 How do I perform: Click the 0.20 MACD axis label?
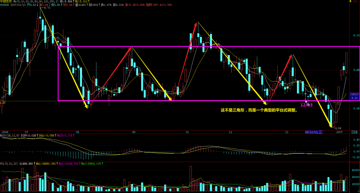(x=356, y=145)
